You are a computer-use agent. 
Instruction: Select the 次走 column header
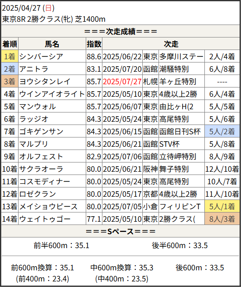[x=171, y=44]
